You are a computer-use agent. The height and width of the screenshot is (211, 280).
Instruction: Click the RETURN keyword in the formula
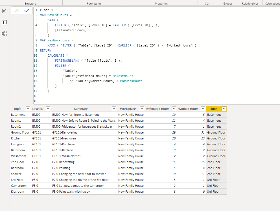[x=45, y=50]
